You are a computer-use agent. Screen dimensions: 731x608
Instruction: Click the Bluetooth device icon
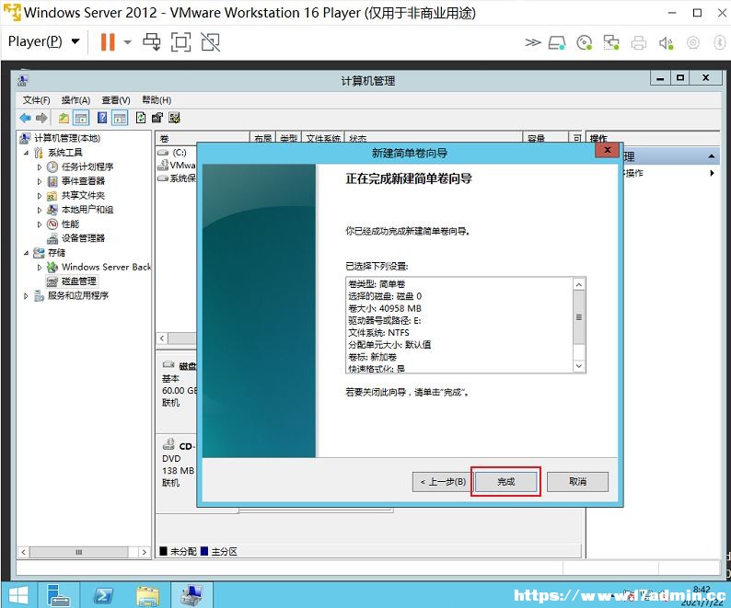[719, 43]
